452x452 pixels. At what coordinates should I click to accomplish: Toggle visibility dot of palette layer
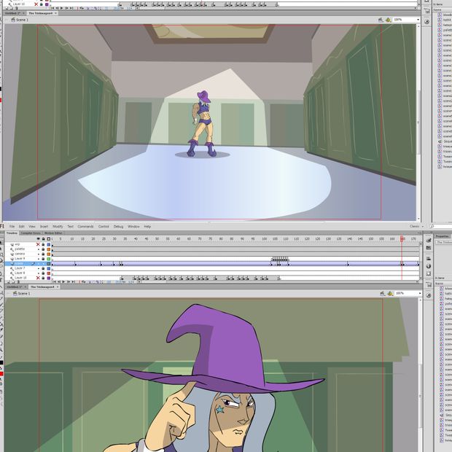tap(39, 249)
